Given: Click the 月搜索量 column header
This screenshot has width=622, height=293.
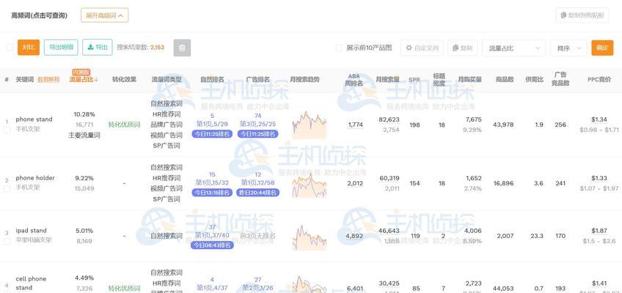Looking at the screenshot, I should 387,79.
